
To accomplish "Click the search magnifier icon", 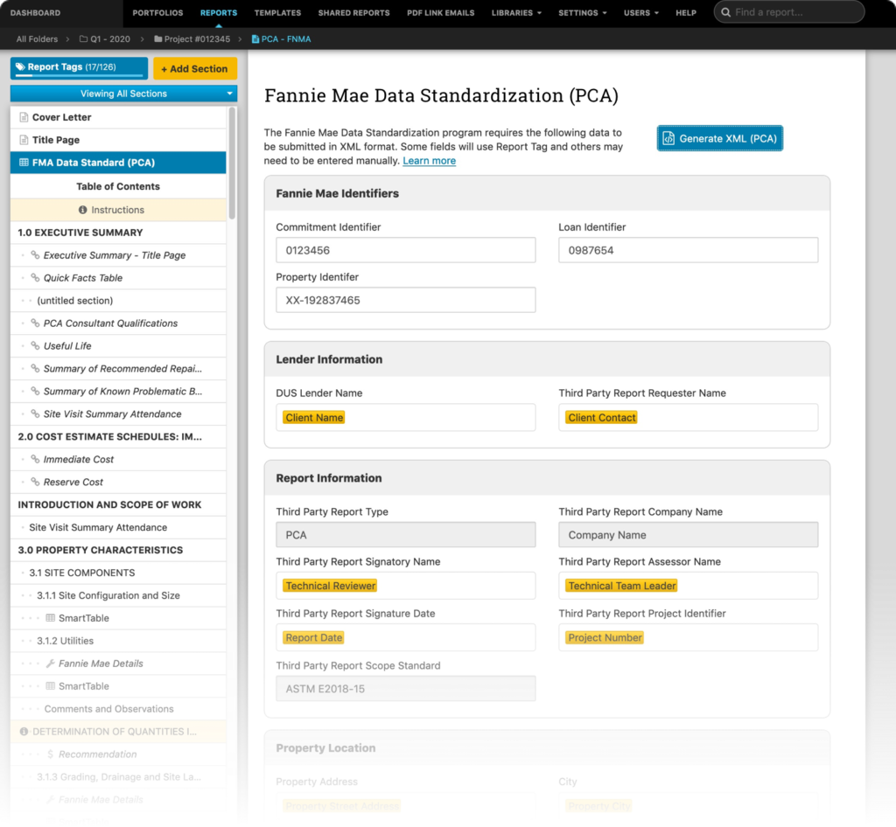I will (x=725, y=12).
